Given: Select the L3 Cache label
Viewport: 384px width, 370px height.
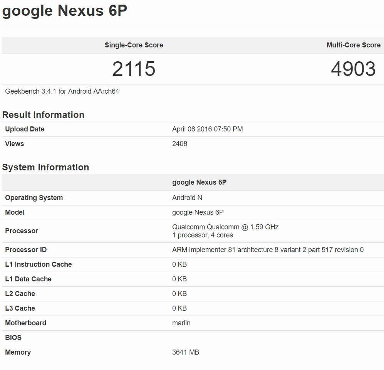Looking at the screenshot, I should 20,308.
